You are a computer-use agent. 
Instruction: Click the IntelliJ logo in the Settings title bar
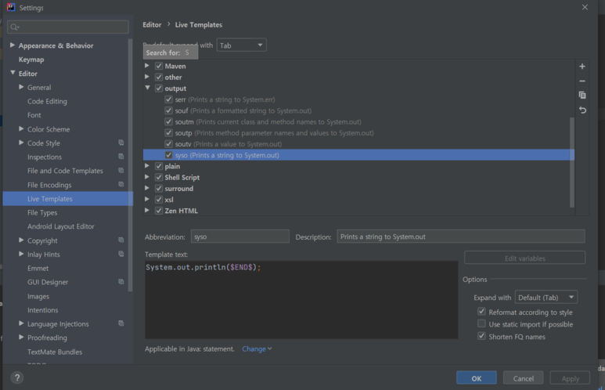(x=11, y=7)
